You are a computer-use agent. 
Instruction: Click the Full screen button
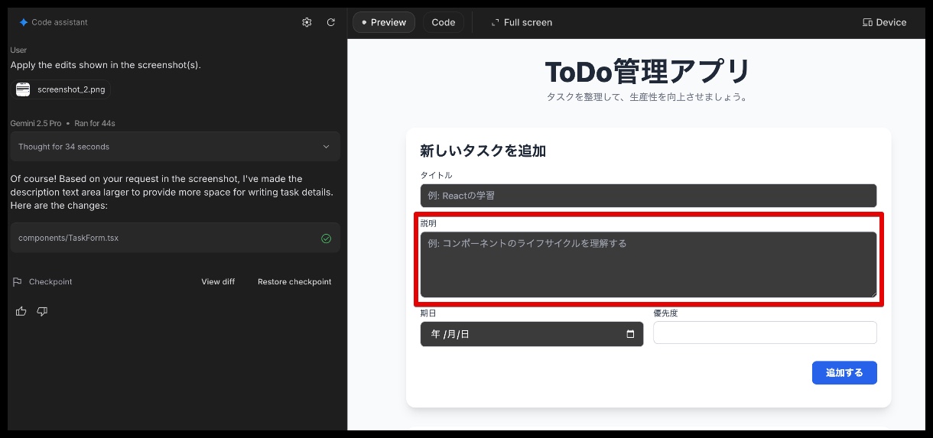coord(522,22)
